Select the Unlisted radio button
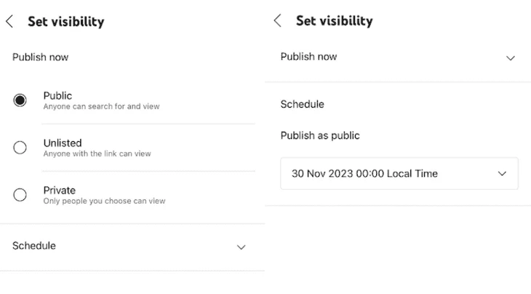The image size is (531, 294). click(20, 148)
